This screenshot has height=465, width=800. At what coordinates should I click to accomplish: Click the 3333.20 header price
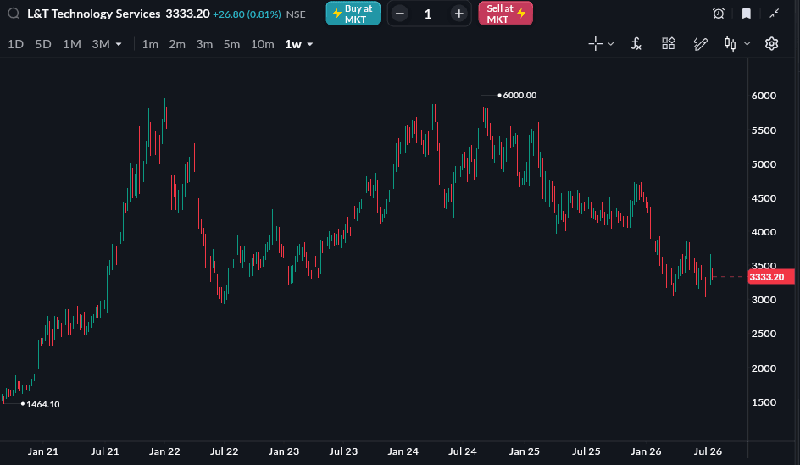187,14
